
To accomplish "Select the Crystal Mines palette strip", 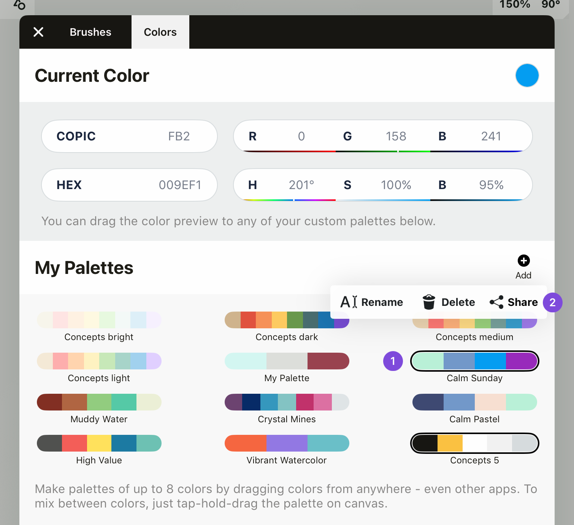I will pos(287,402).
